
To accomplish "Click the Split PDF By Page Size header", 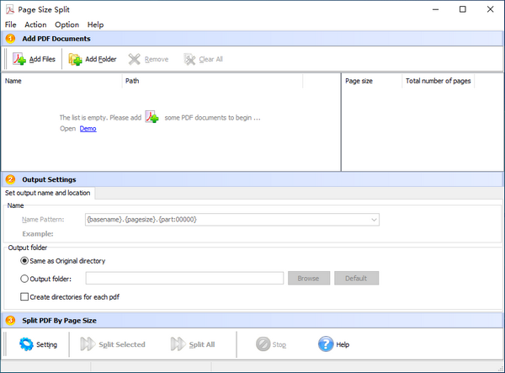I will [252, 321].
